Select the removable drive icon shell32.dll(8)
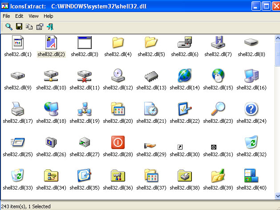280x210 pixels. click(251, 42)
